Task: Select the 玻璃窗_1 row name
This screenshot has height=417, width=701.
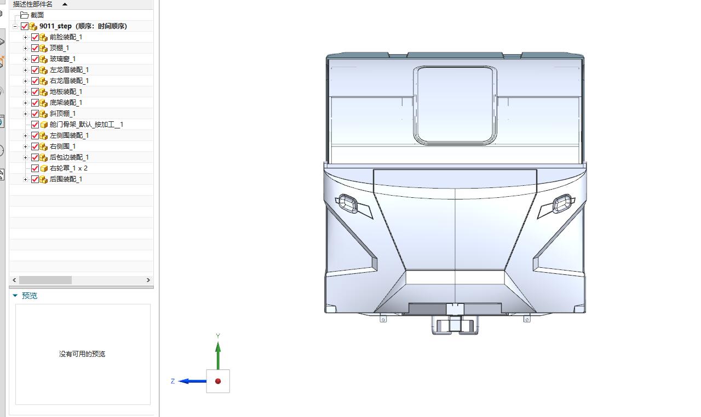Action: [62, 59]
